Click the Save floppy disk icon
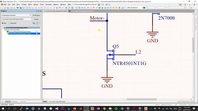 [x=8, y=8]
